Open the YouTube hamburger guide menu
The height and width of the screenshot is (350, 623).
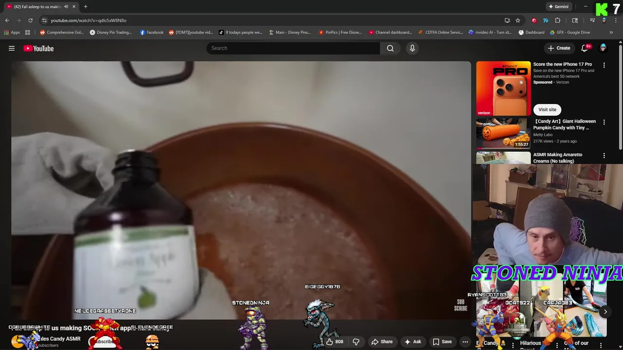pyautogui.click(x=12, y=48)
